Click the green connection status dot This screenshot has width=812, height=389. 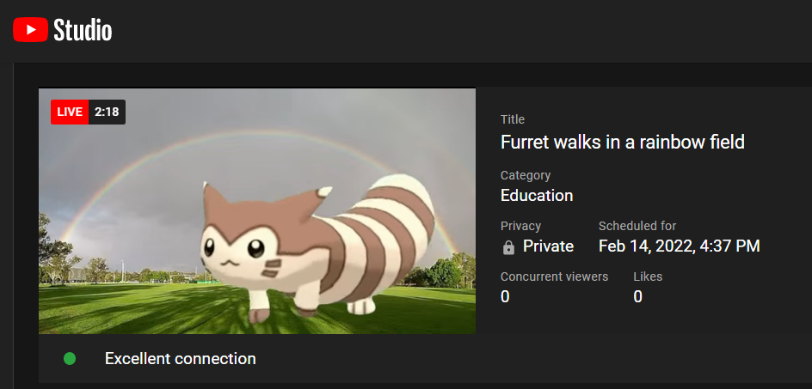70,358
